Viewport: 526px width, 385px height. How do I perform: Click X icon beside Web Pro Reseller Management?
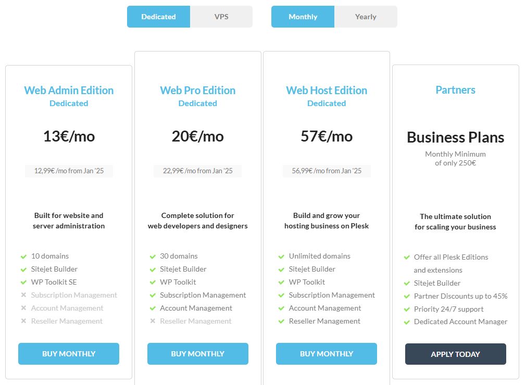(x=153, y=322)
